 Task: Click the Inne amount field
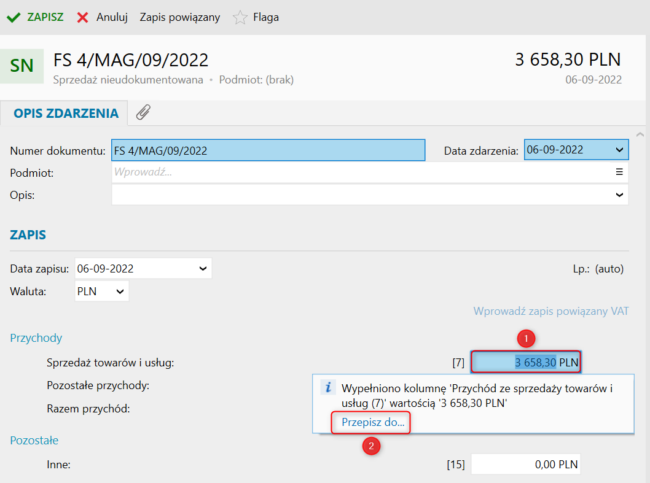pos(525,465)
